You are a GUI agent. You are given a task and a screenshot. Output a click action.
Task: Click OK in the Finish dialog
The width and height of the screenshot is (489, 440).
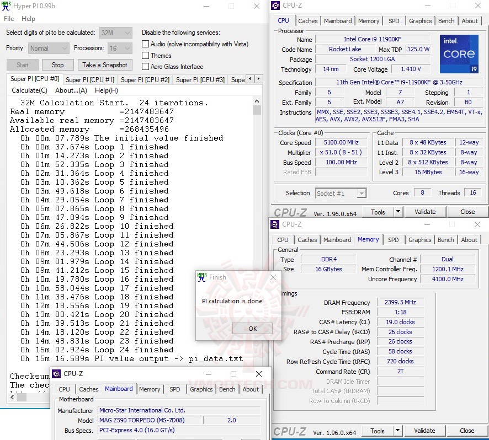pos(252,328)
